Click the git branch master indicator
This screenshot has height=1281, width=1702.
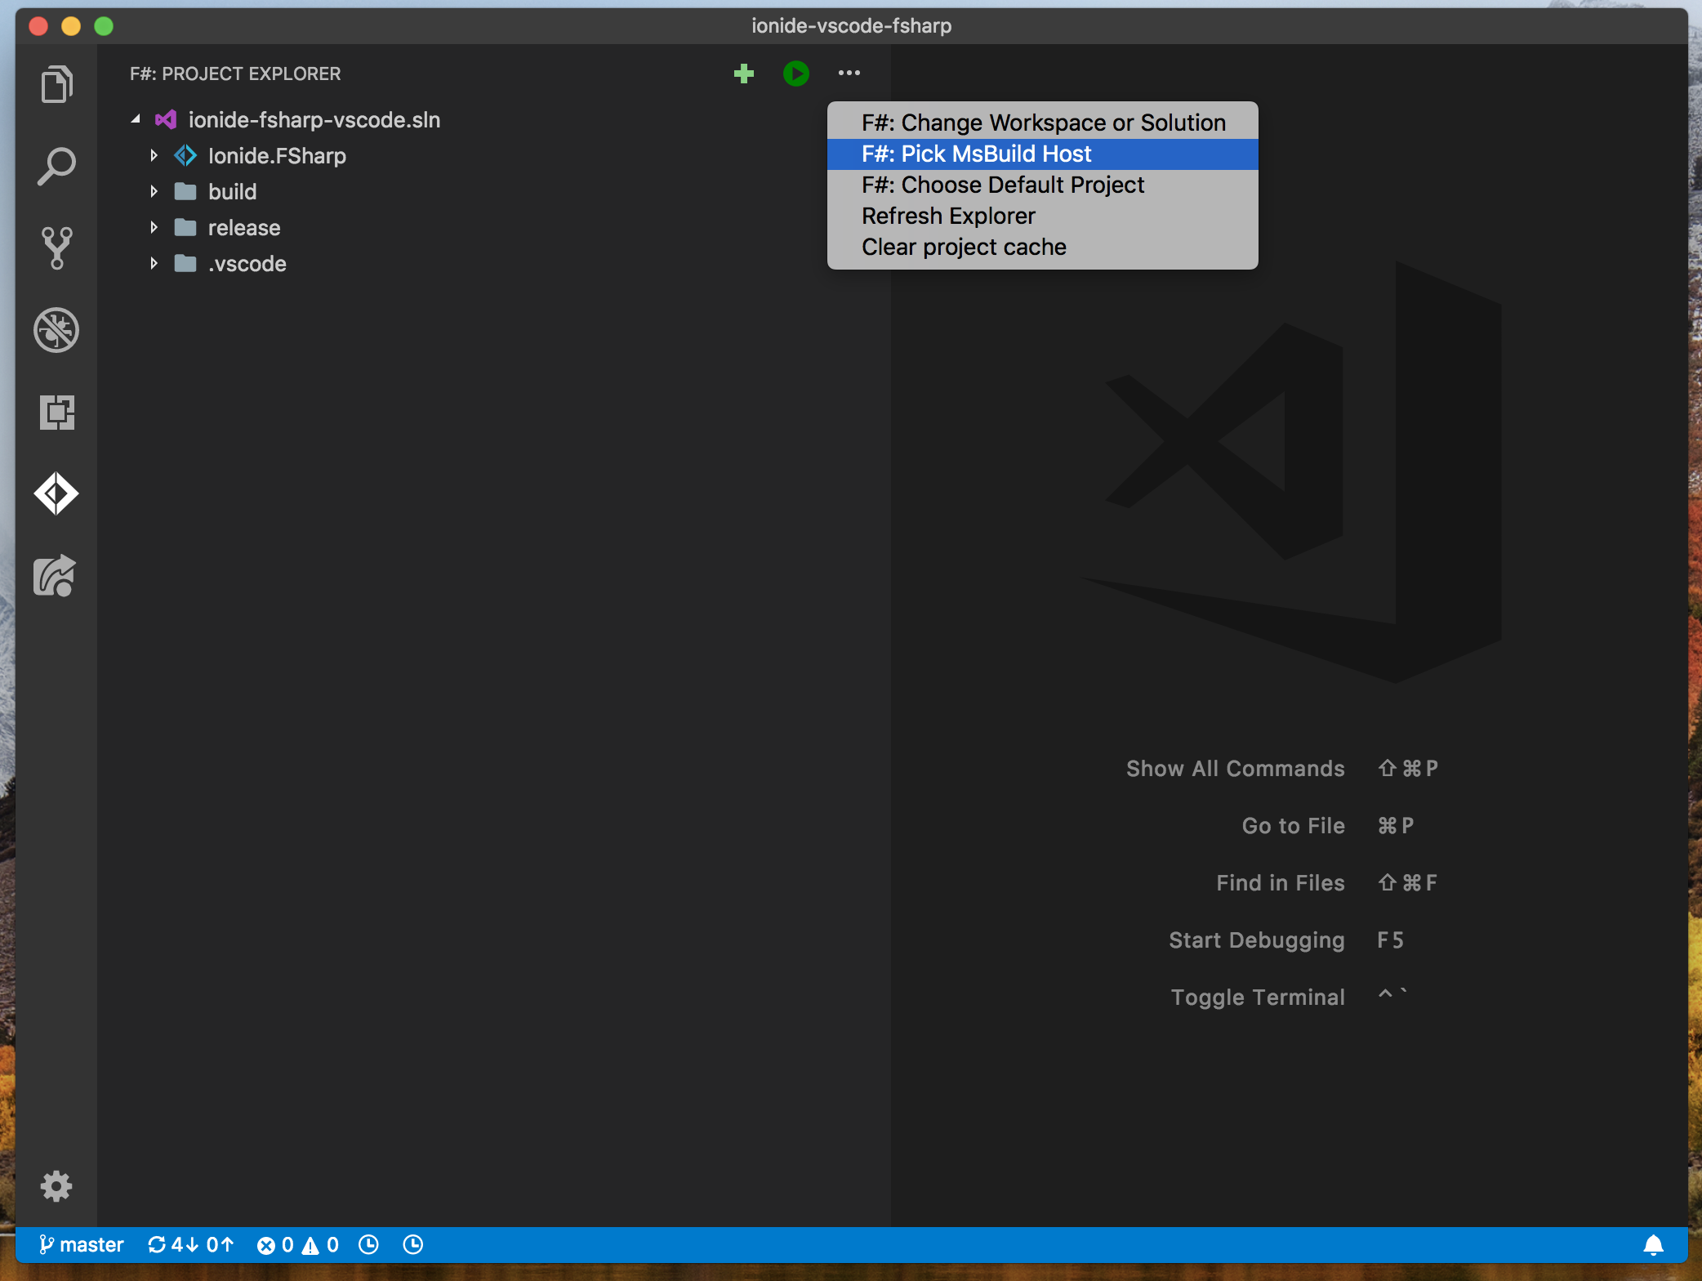(81, 1244)
